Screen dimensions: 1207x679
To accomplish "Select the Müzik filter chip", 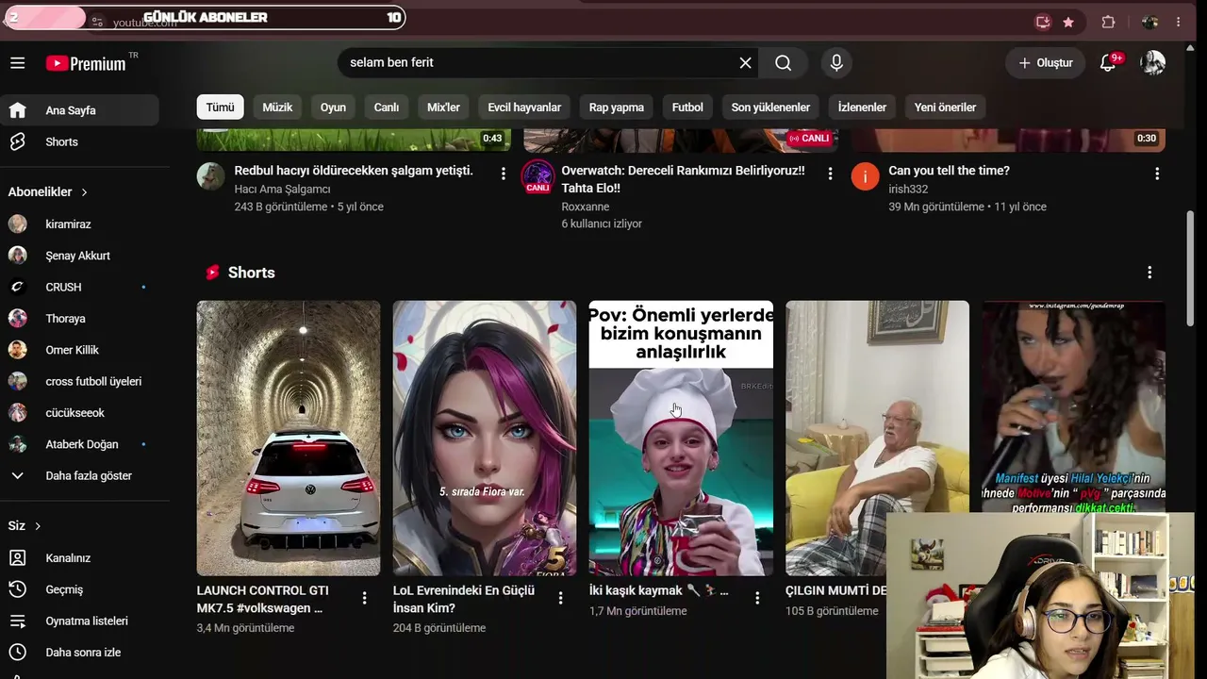I will click(x=277, y=108).
